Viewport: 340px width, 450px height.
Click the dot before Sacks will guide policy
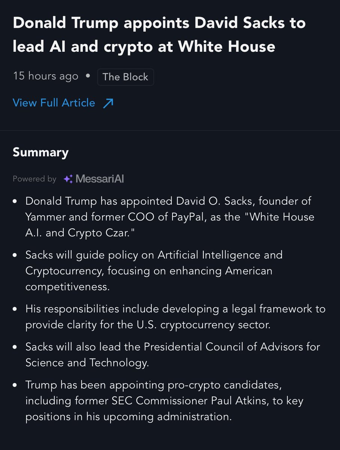point(15,256)
